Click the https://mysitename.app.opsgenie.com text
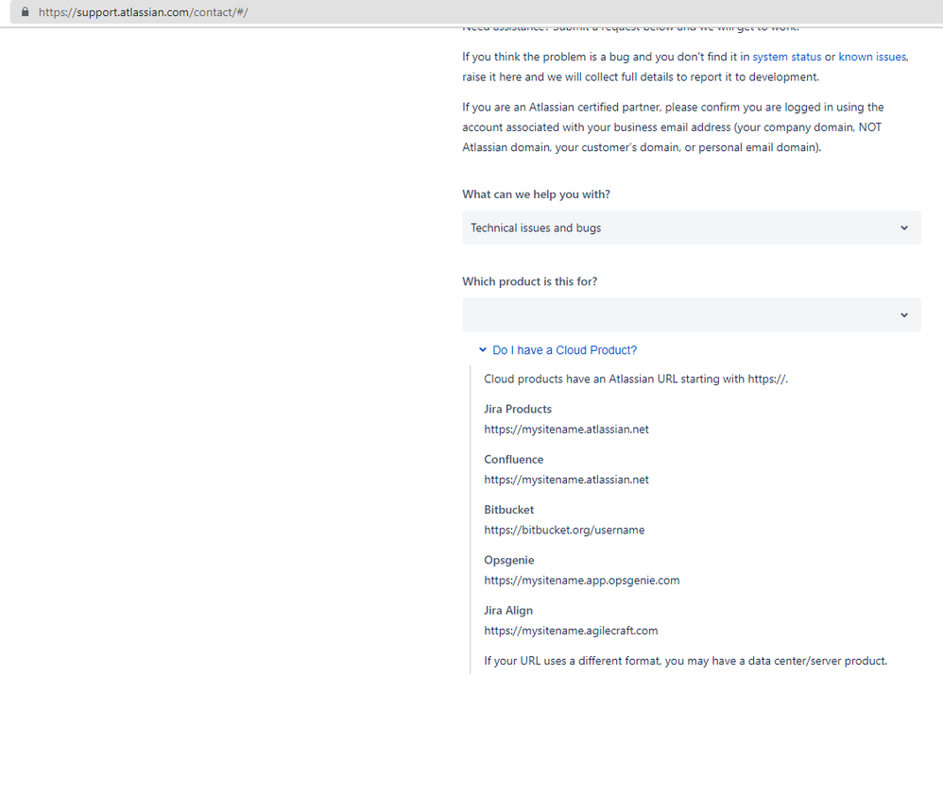This screenshot has width=943, height=810. (581, 581)
